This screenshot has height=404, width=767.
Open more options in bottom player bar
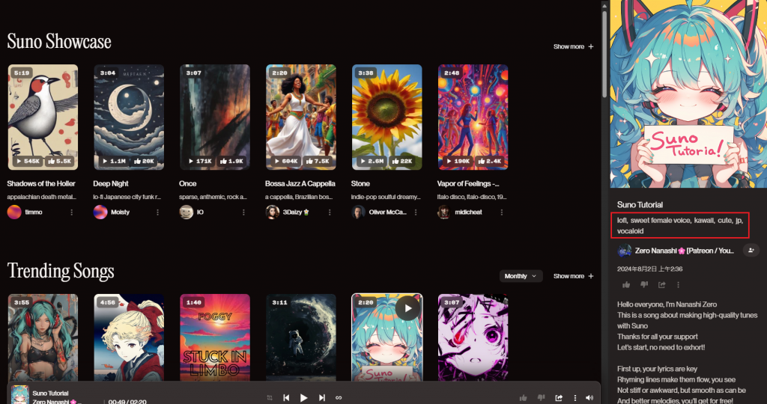click(575, 398)
